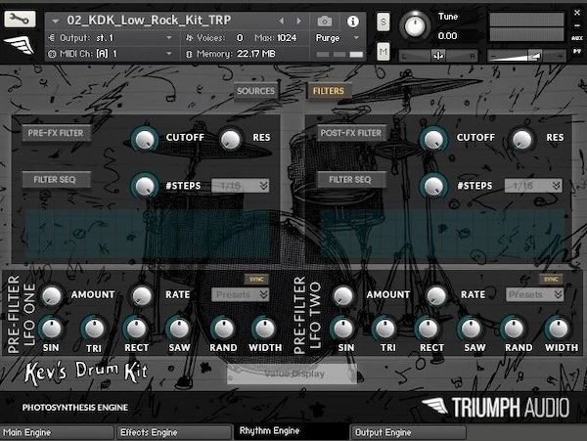The image size is (587, 441).
Task: Adjust LFO One SAW knob
Action: (179, 329)
